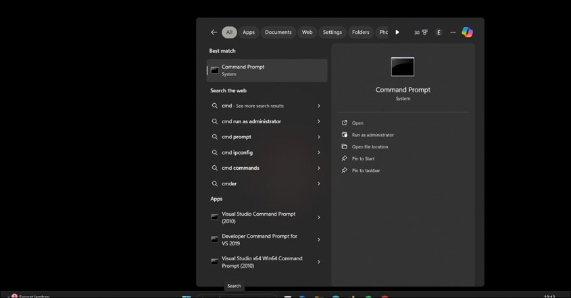This screenshot has width=571, height=298.
Task: Click the Command Prompt title in details pane
Action: [x=403, y=90]
